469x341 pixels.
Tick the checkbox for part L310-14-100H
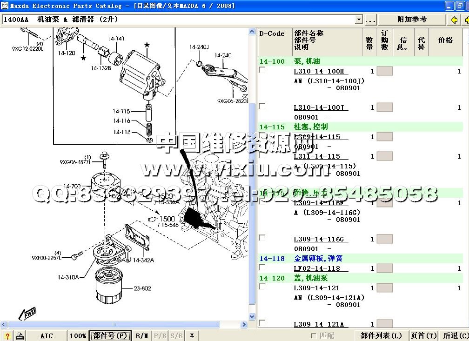pyautogui.click(x=262, y=70)
